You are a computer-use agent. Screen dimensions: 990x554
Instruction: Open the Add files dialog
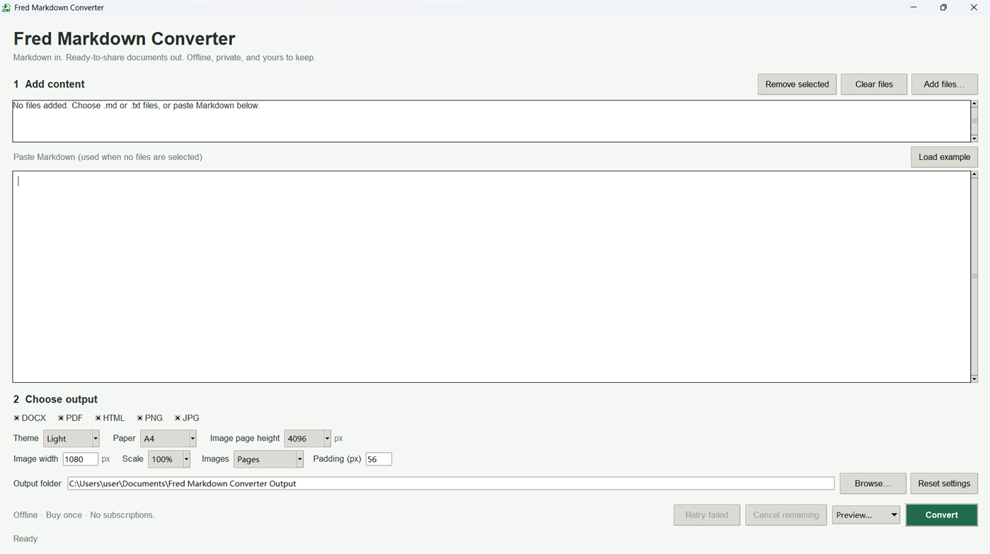click(x=944, y=84)
